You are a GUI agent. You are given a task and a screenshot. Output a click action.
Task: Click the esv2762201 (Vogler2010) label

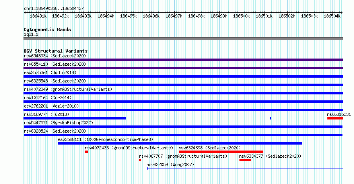click(x=51, y=106)
